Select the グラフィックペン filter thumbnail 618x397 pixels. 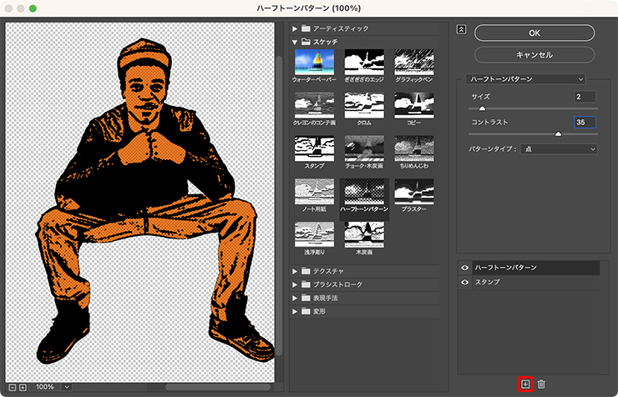click(x=413, y=63)
